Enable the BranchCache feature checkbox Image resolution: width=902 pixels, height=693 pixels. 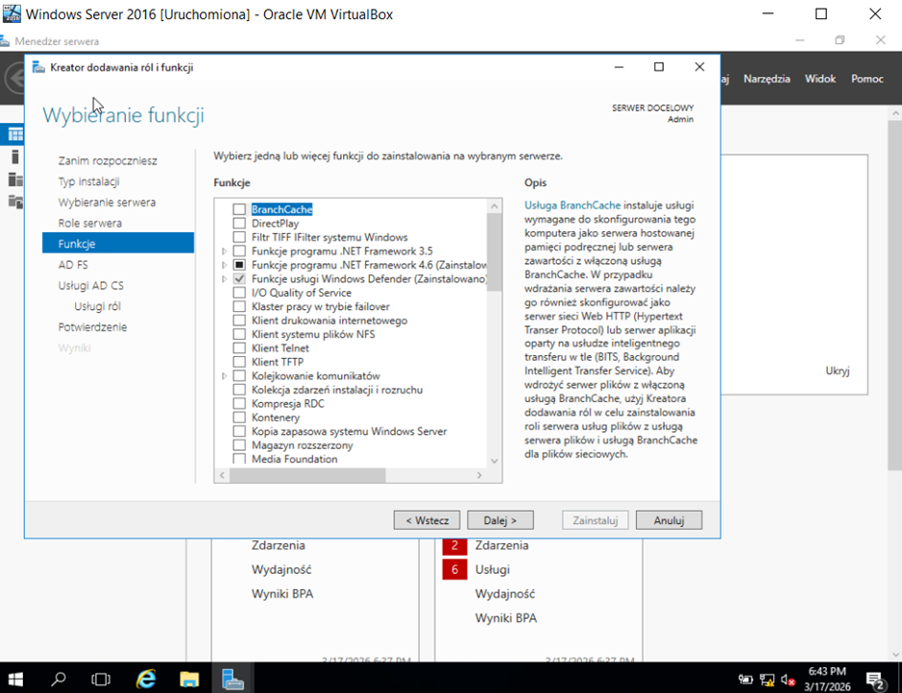(239, 209)
